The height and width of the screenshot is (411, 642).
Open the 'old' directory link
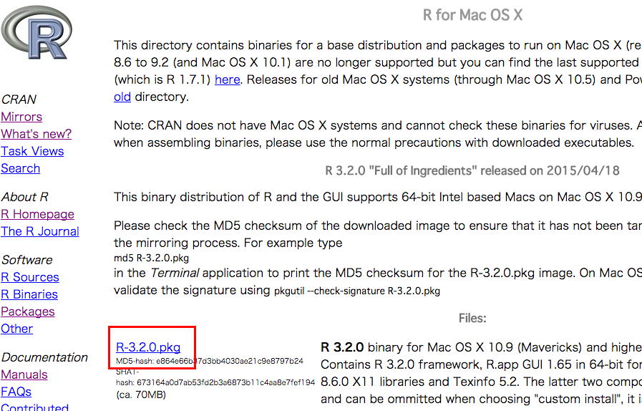coord(122,97)
